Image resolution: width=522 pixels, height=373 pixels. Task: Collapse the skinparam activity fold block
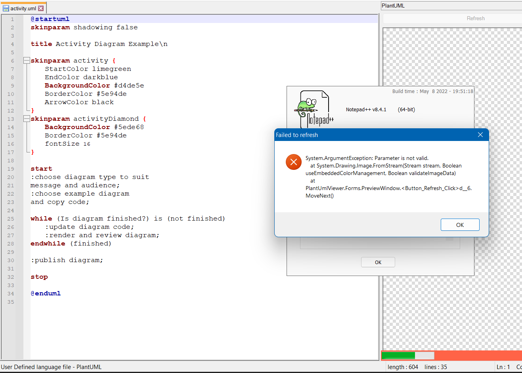click(x=27, y=61)
